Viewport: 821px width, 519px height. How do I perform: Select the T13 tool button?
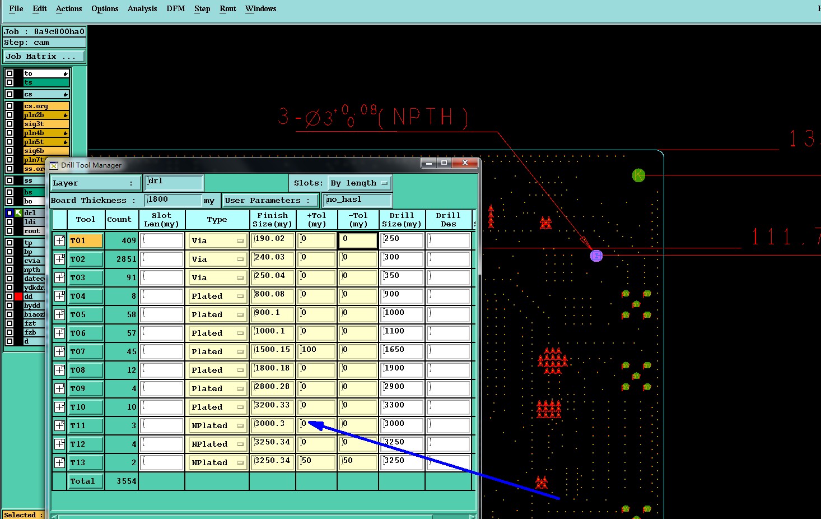pos(86,462)
